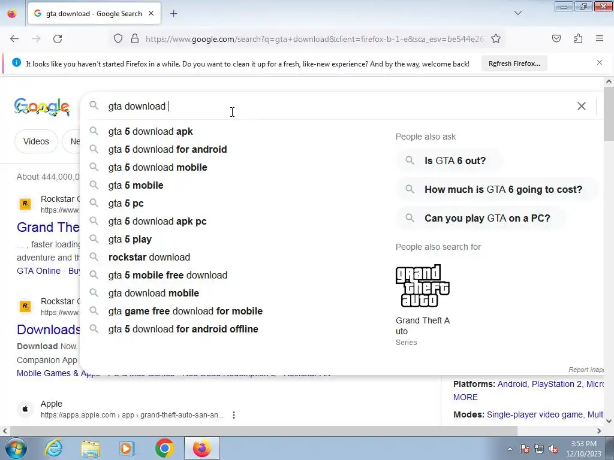This screenshot has height=460, width=614.
Task: Switch to the Videos filter chip
Action: tap(36, 141)
